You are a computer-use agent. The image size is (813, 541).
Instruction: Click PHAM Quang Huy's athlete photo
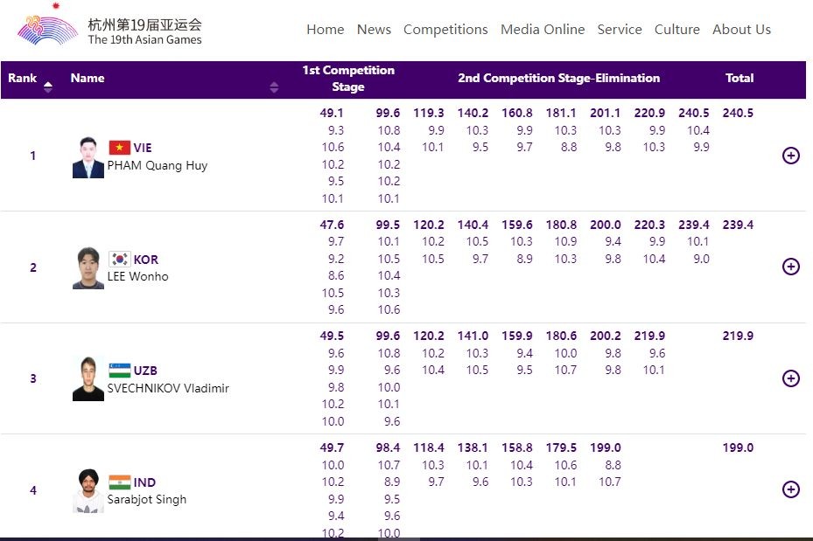pyautogui.click(x=88, y=157)
